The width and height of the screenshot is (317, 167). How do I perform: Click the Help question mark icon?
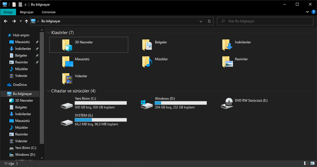[x=313, y=12]
